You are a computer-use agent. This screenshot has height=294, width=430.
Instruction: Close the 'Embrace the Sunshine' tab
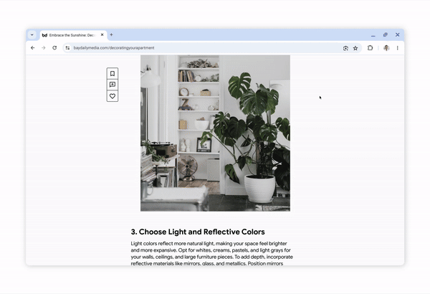[102, 35]
